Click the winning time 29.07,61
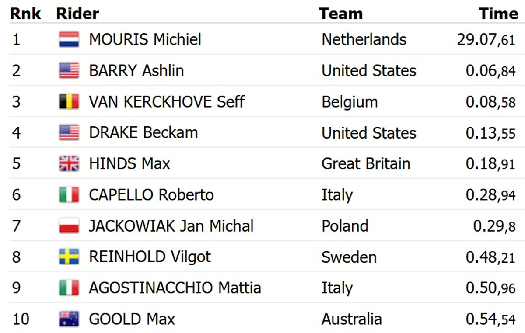This screenshot has width=525, height=333. tap(486, 40)
